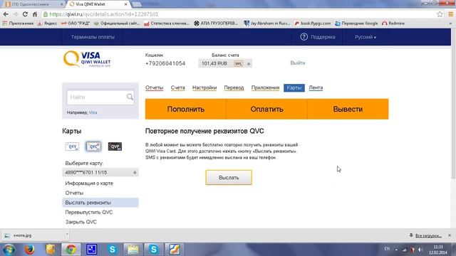The image size is (456, 256).
Task: Open the Chrome menu icon
Action: point(450,14)
